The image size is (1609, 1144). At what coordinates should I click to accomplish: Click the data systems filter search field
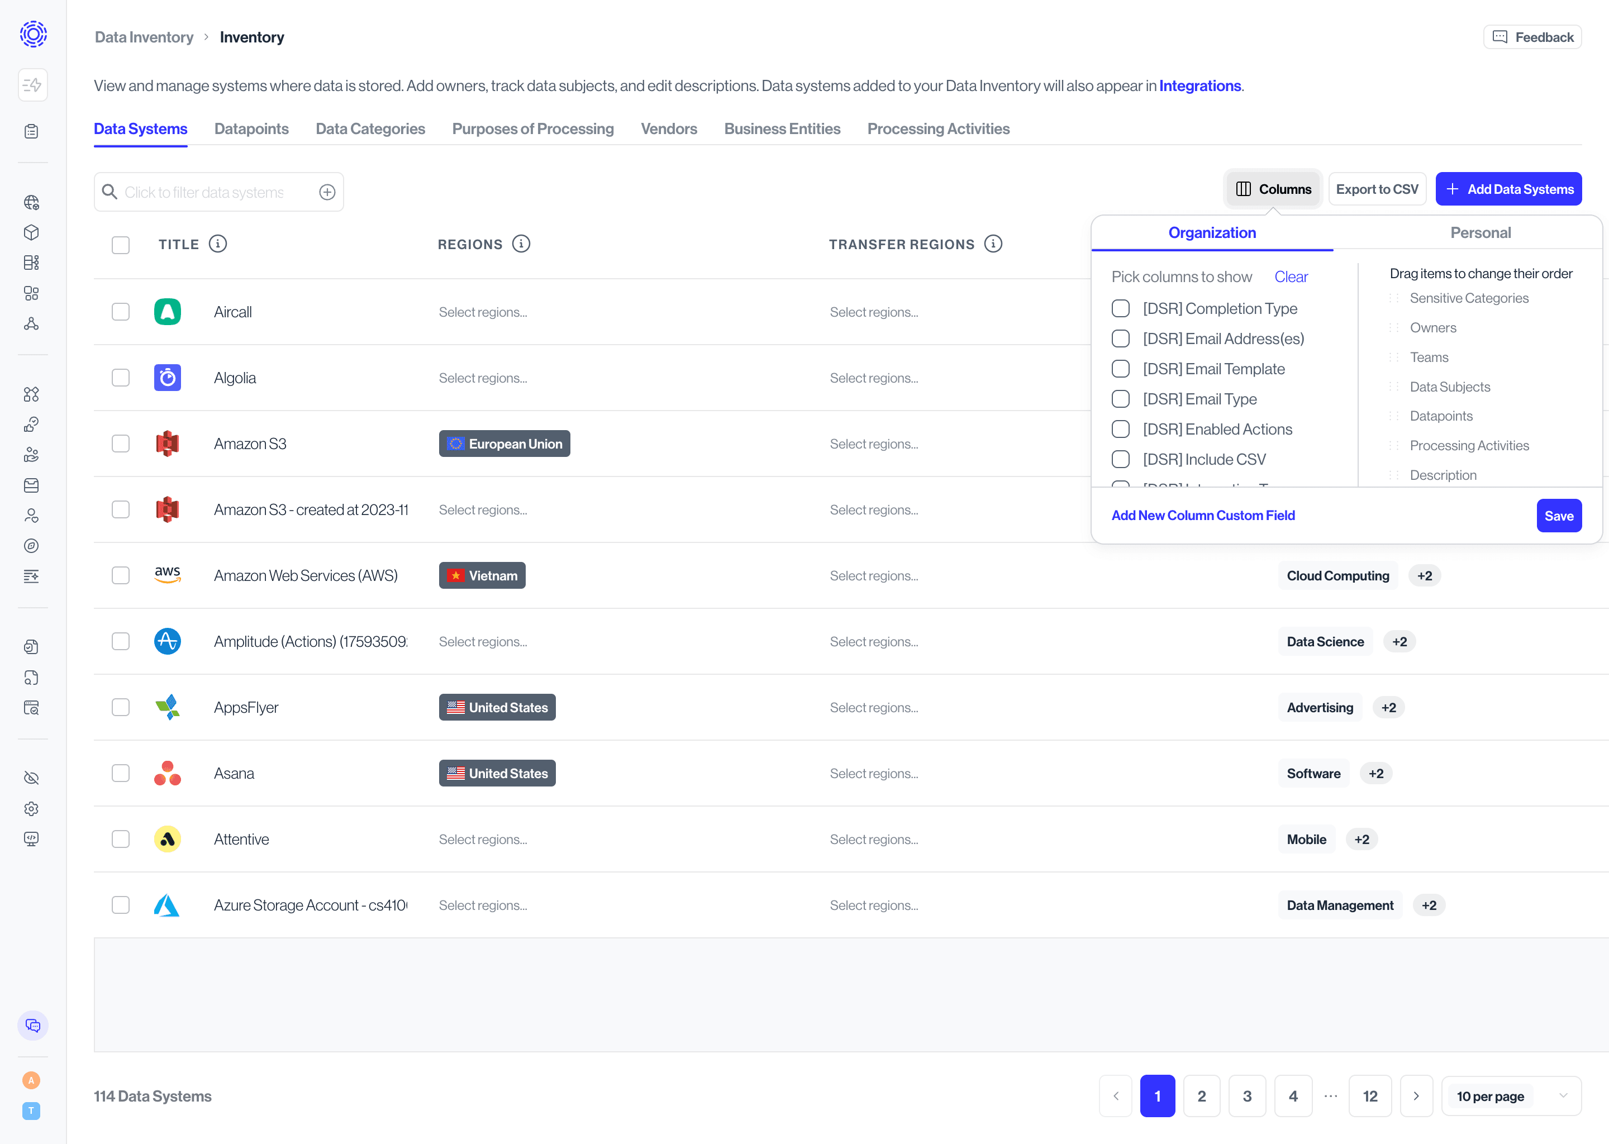click(218, 192)
